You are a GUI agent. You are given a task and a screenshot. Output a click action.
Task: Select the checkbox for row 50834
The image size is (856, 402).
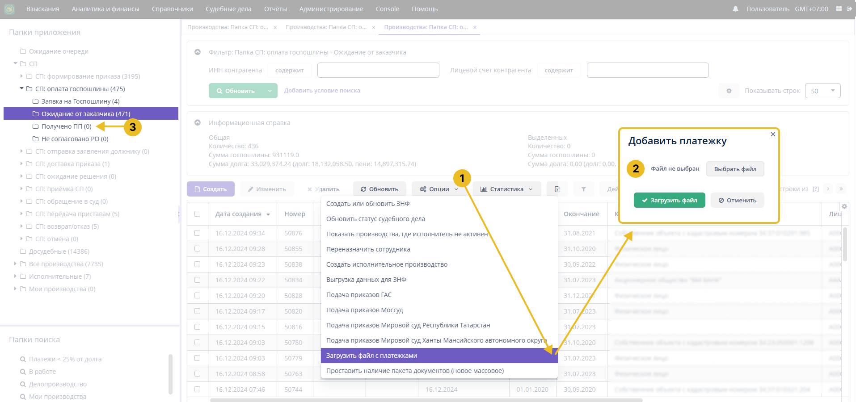198,280
